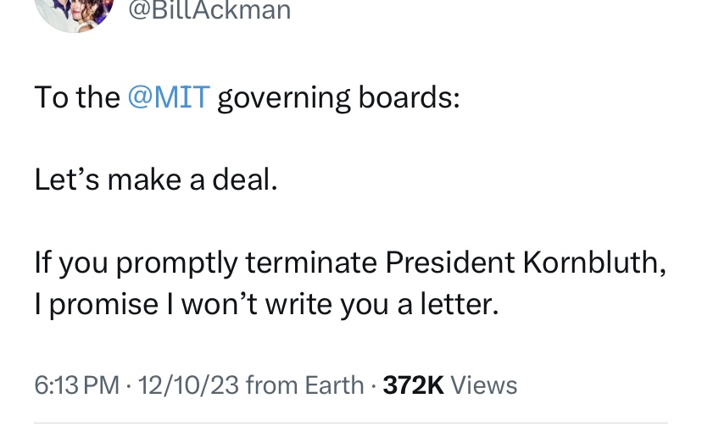
Task: Click the divider line below the timestamp
Action: [351, 423]
